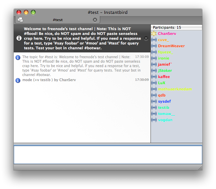
Task: Click the new conversation tab icon
Action: pos(20,20)
